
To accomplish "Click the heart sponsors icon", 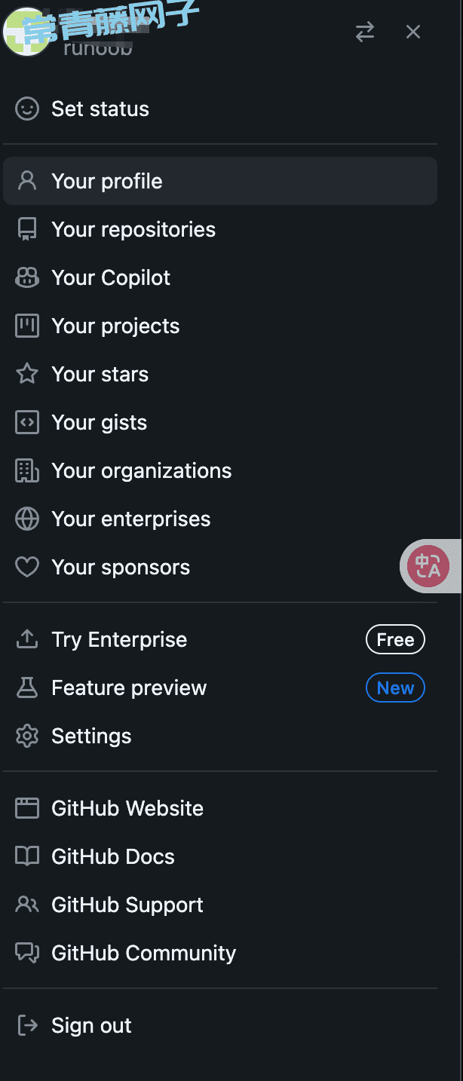I will (27, 567).
